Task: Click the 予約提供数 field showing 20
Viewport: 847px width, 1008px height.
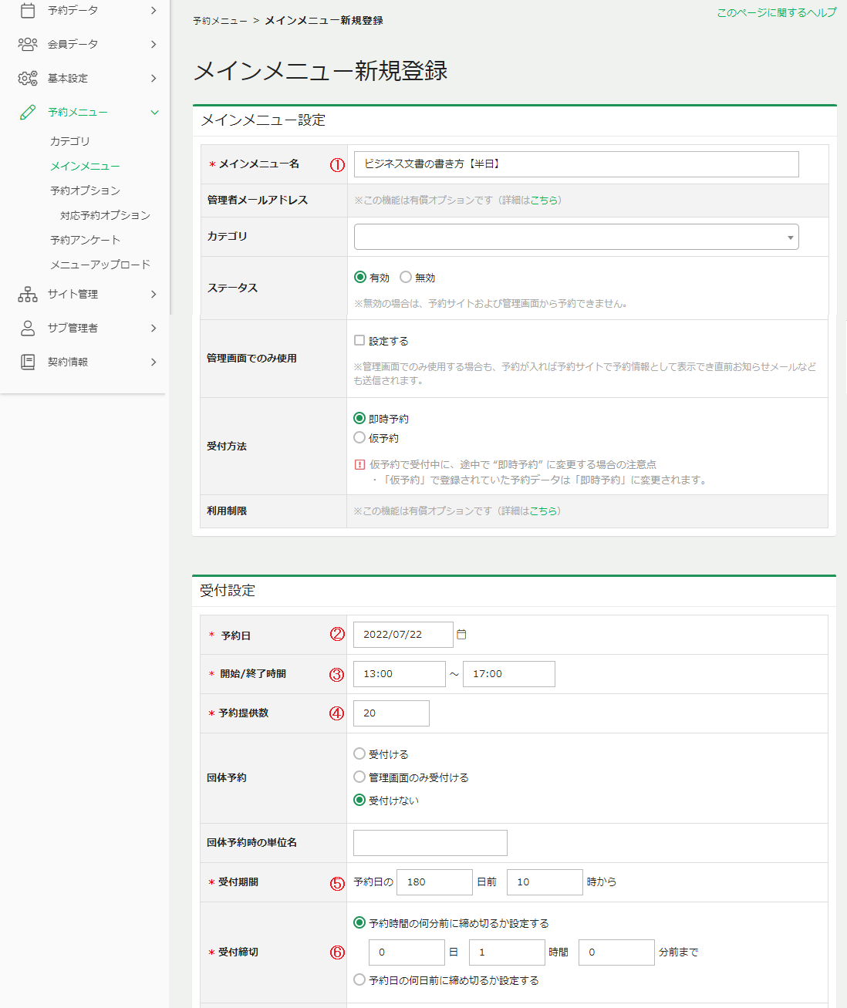Action: tap(391, 713)
